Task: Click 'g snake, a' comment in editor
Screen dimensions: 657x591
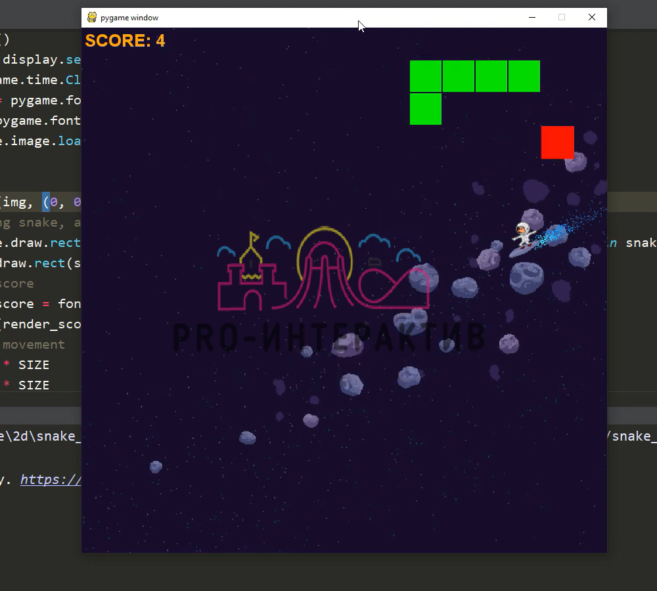Action: [41, 223]
